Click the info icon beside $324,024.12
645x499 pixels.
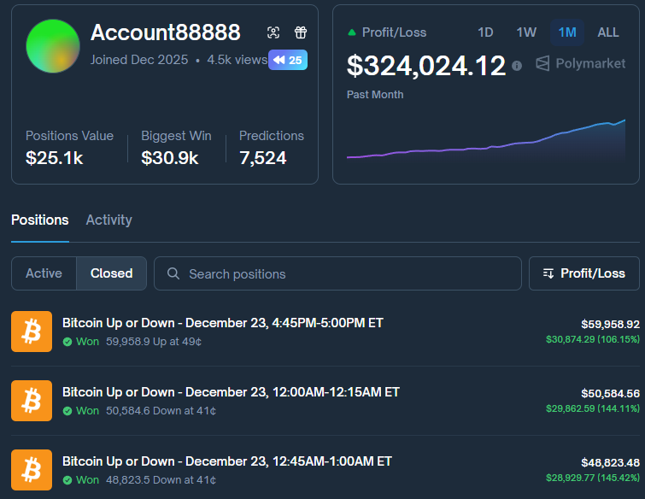[517, 66]
